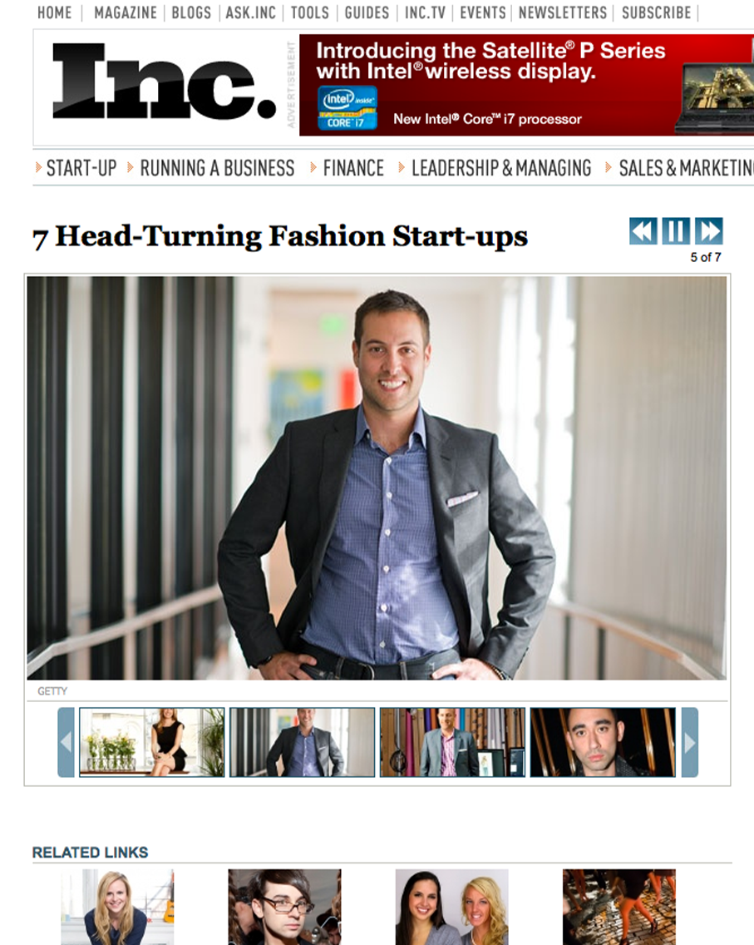Go to MAGAZINE page
Image resolution: width=754 pixels, height=945 pixels.
(126, 12)
